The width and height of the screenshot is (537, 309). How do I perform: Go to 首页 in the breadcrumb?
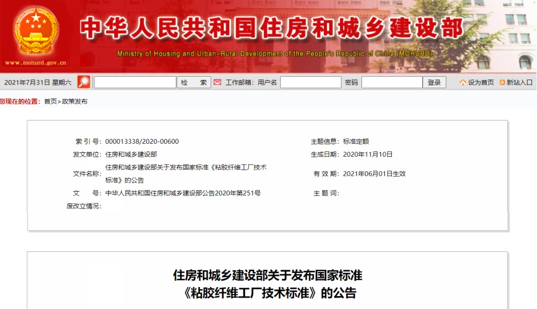point(50,102)
